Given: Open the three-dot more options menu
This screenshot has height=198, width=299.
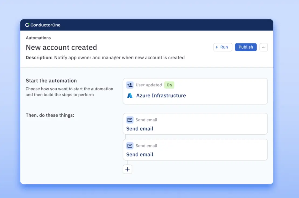Looking at the screenshot, I should coord(263,47).
